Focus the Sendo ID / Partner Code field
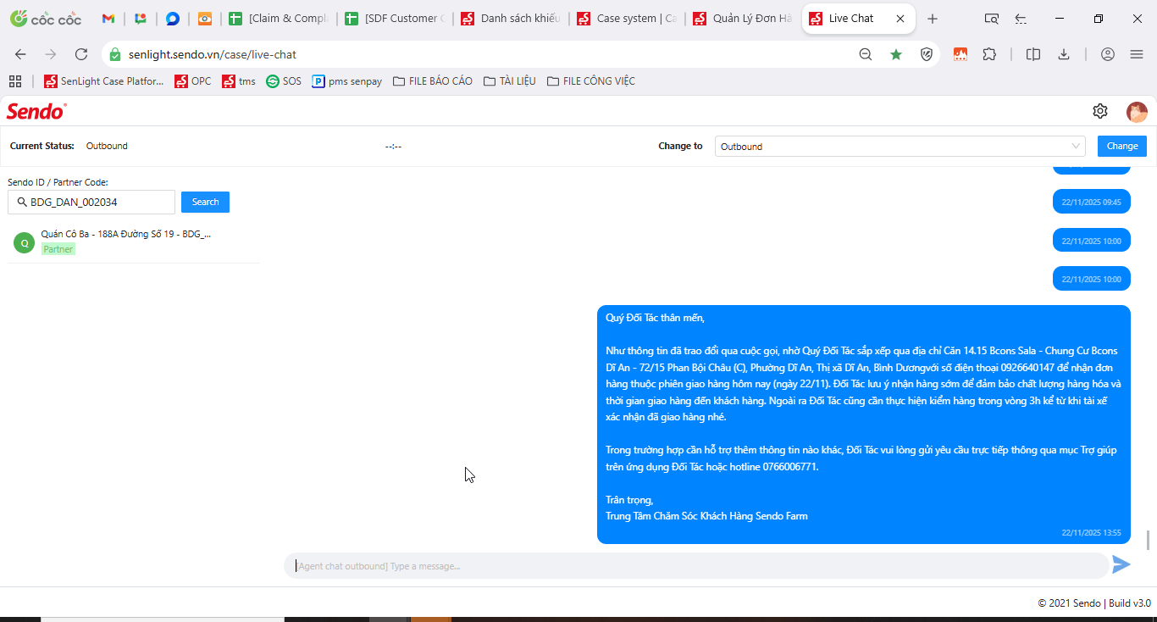The width and height of the screenshot is (1157, 622). pyautogui.click(x=91, y=202)
